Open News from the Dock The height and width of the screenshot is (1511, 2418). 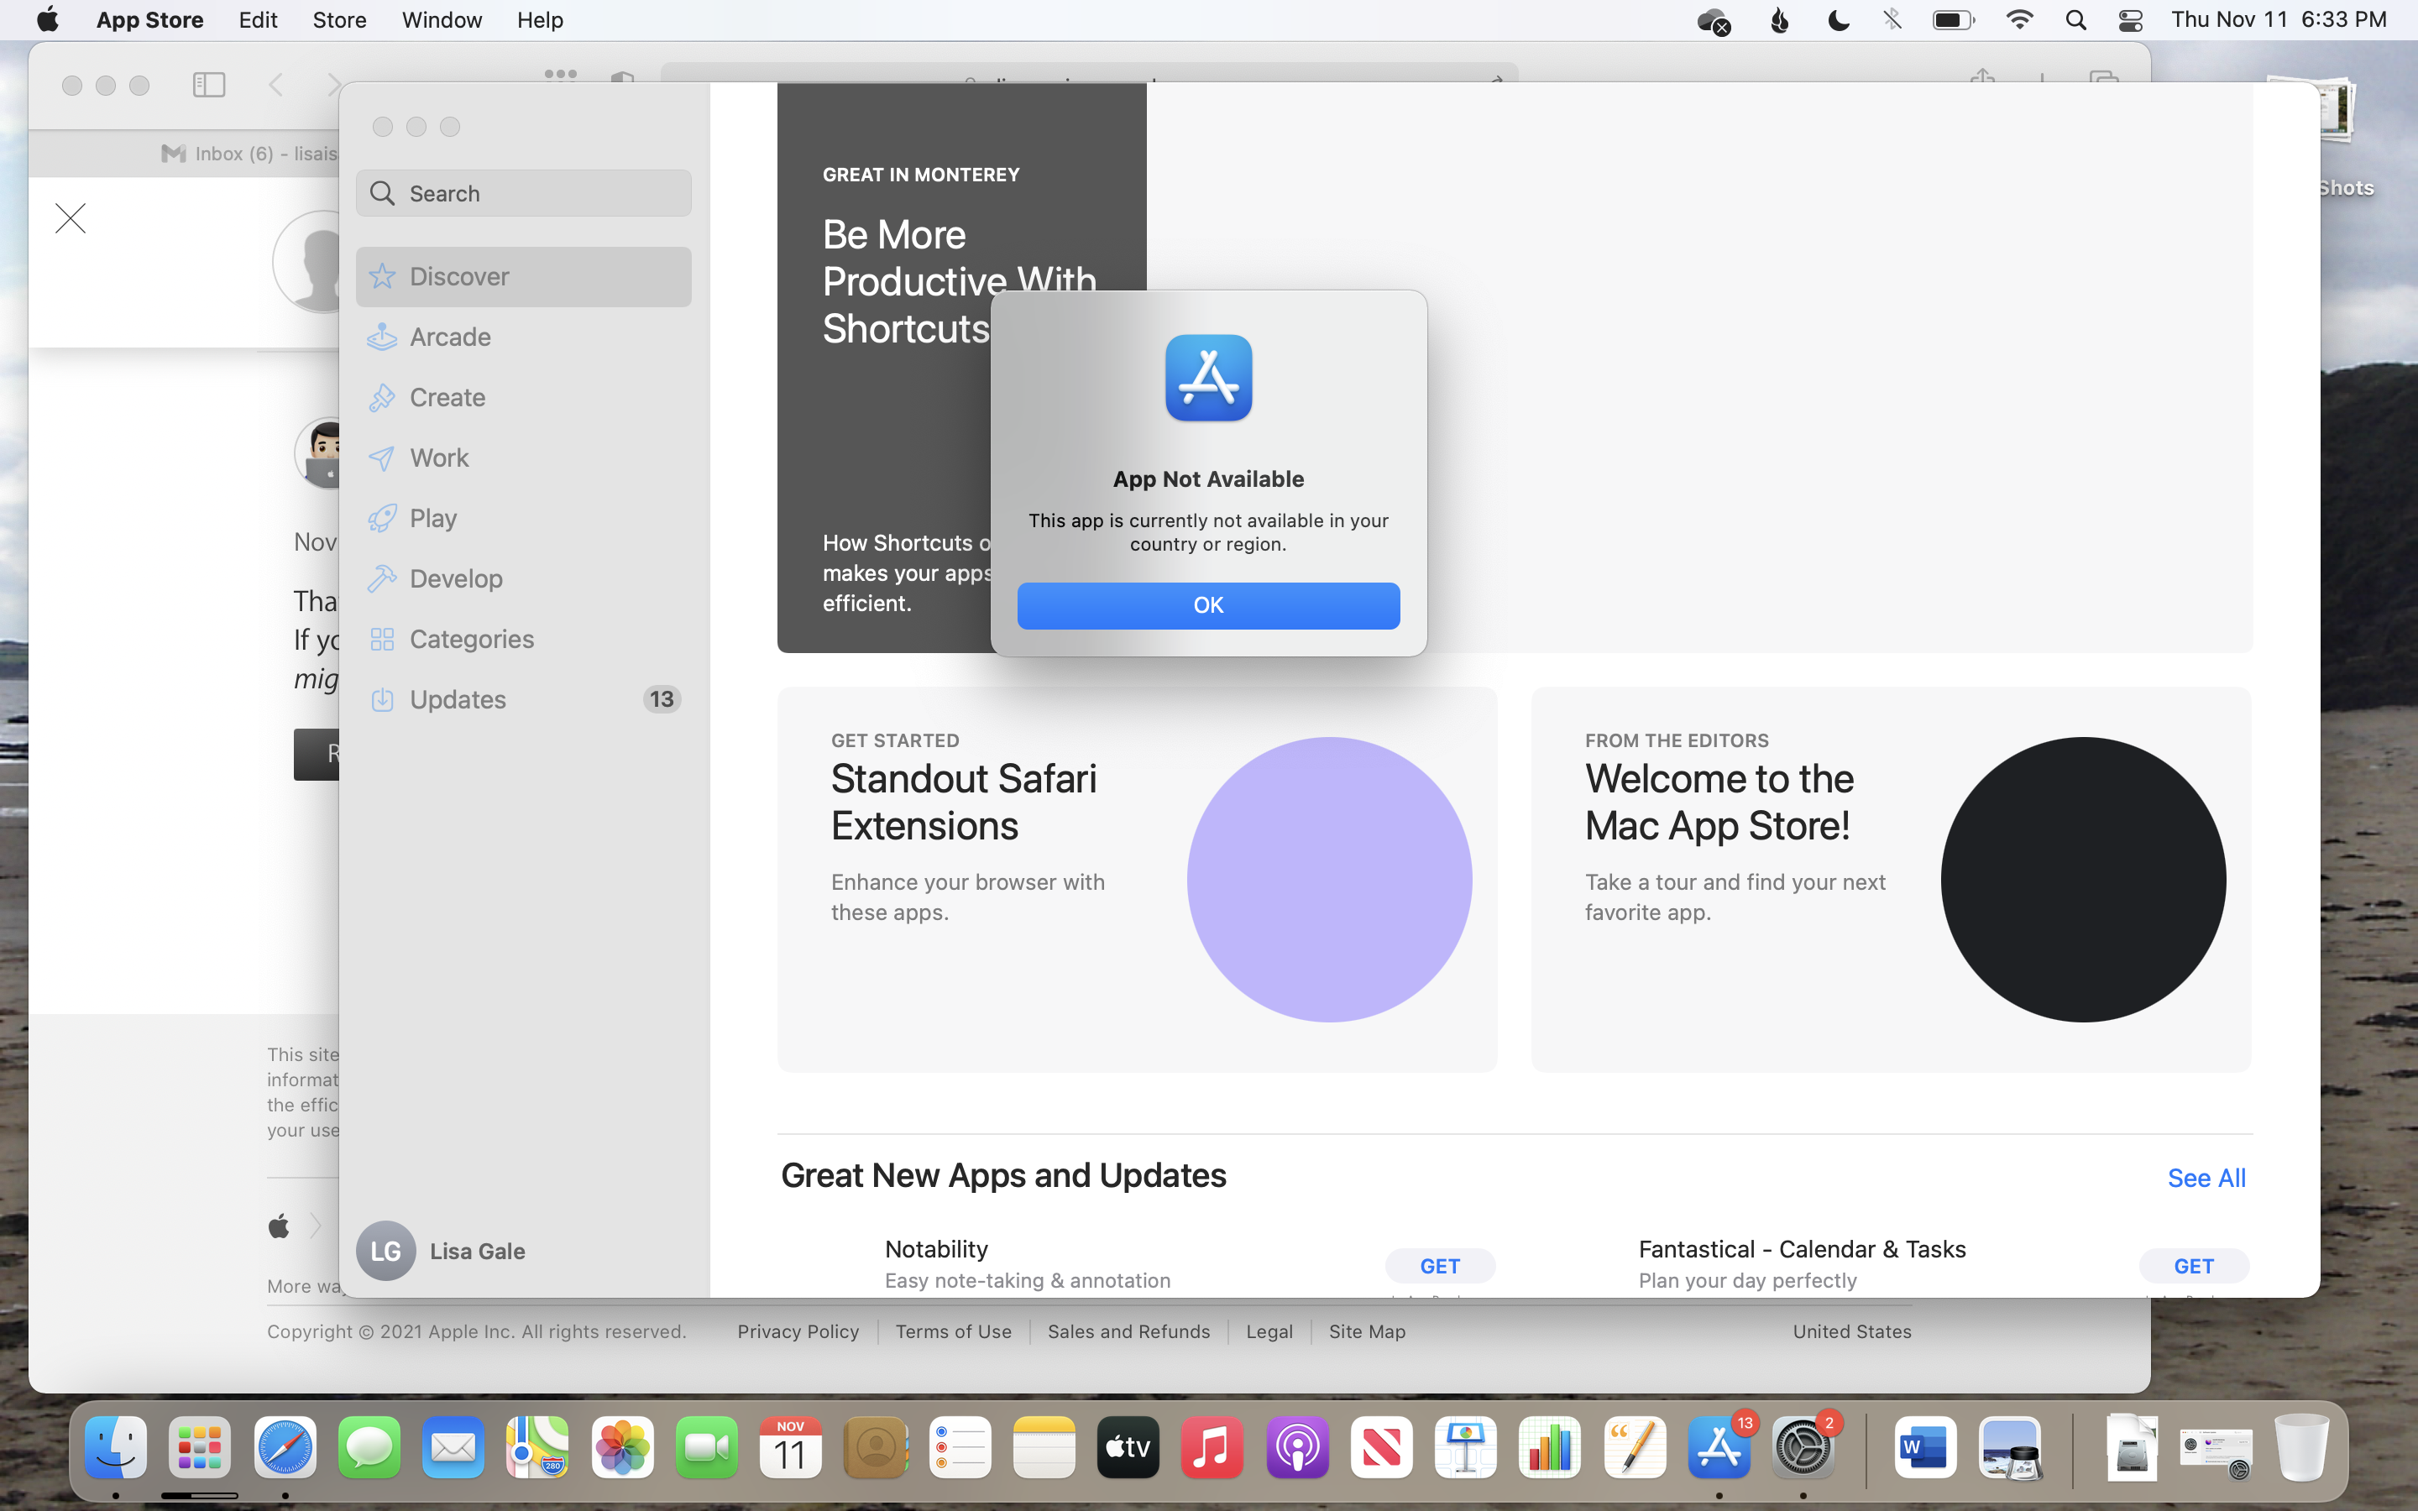pyautogui.click(x=1381, y=1447)
